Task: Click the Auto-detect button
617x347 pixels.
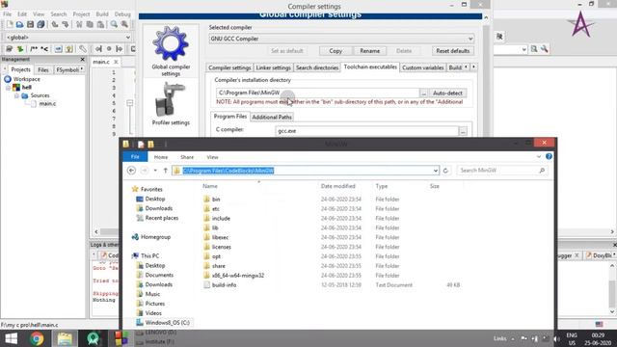Action: pos(447,93)
